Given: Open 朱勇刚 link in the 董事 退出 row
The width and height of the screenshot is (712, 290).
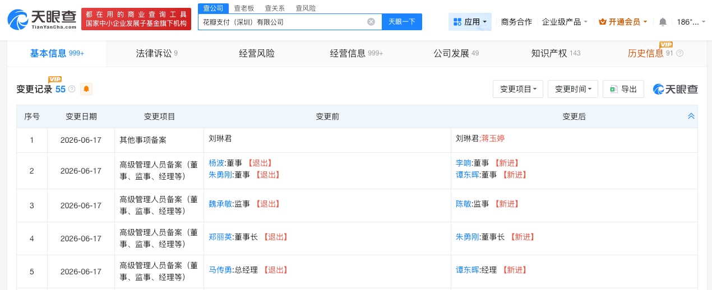Looking at the screenshot, I should point(220,175).
